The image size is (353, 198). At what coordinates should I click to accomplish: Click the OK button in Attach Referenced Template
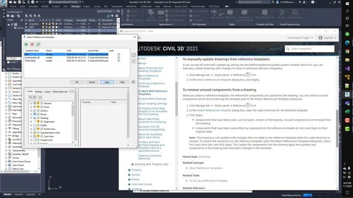pos(77,82)
